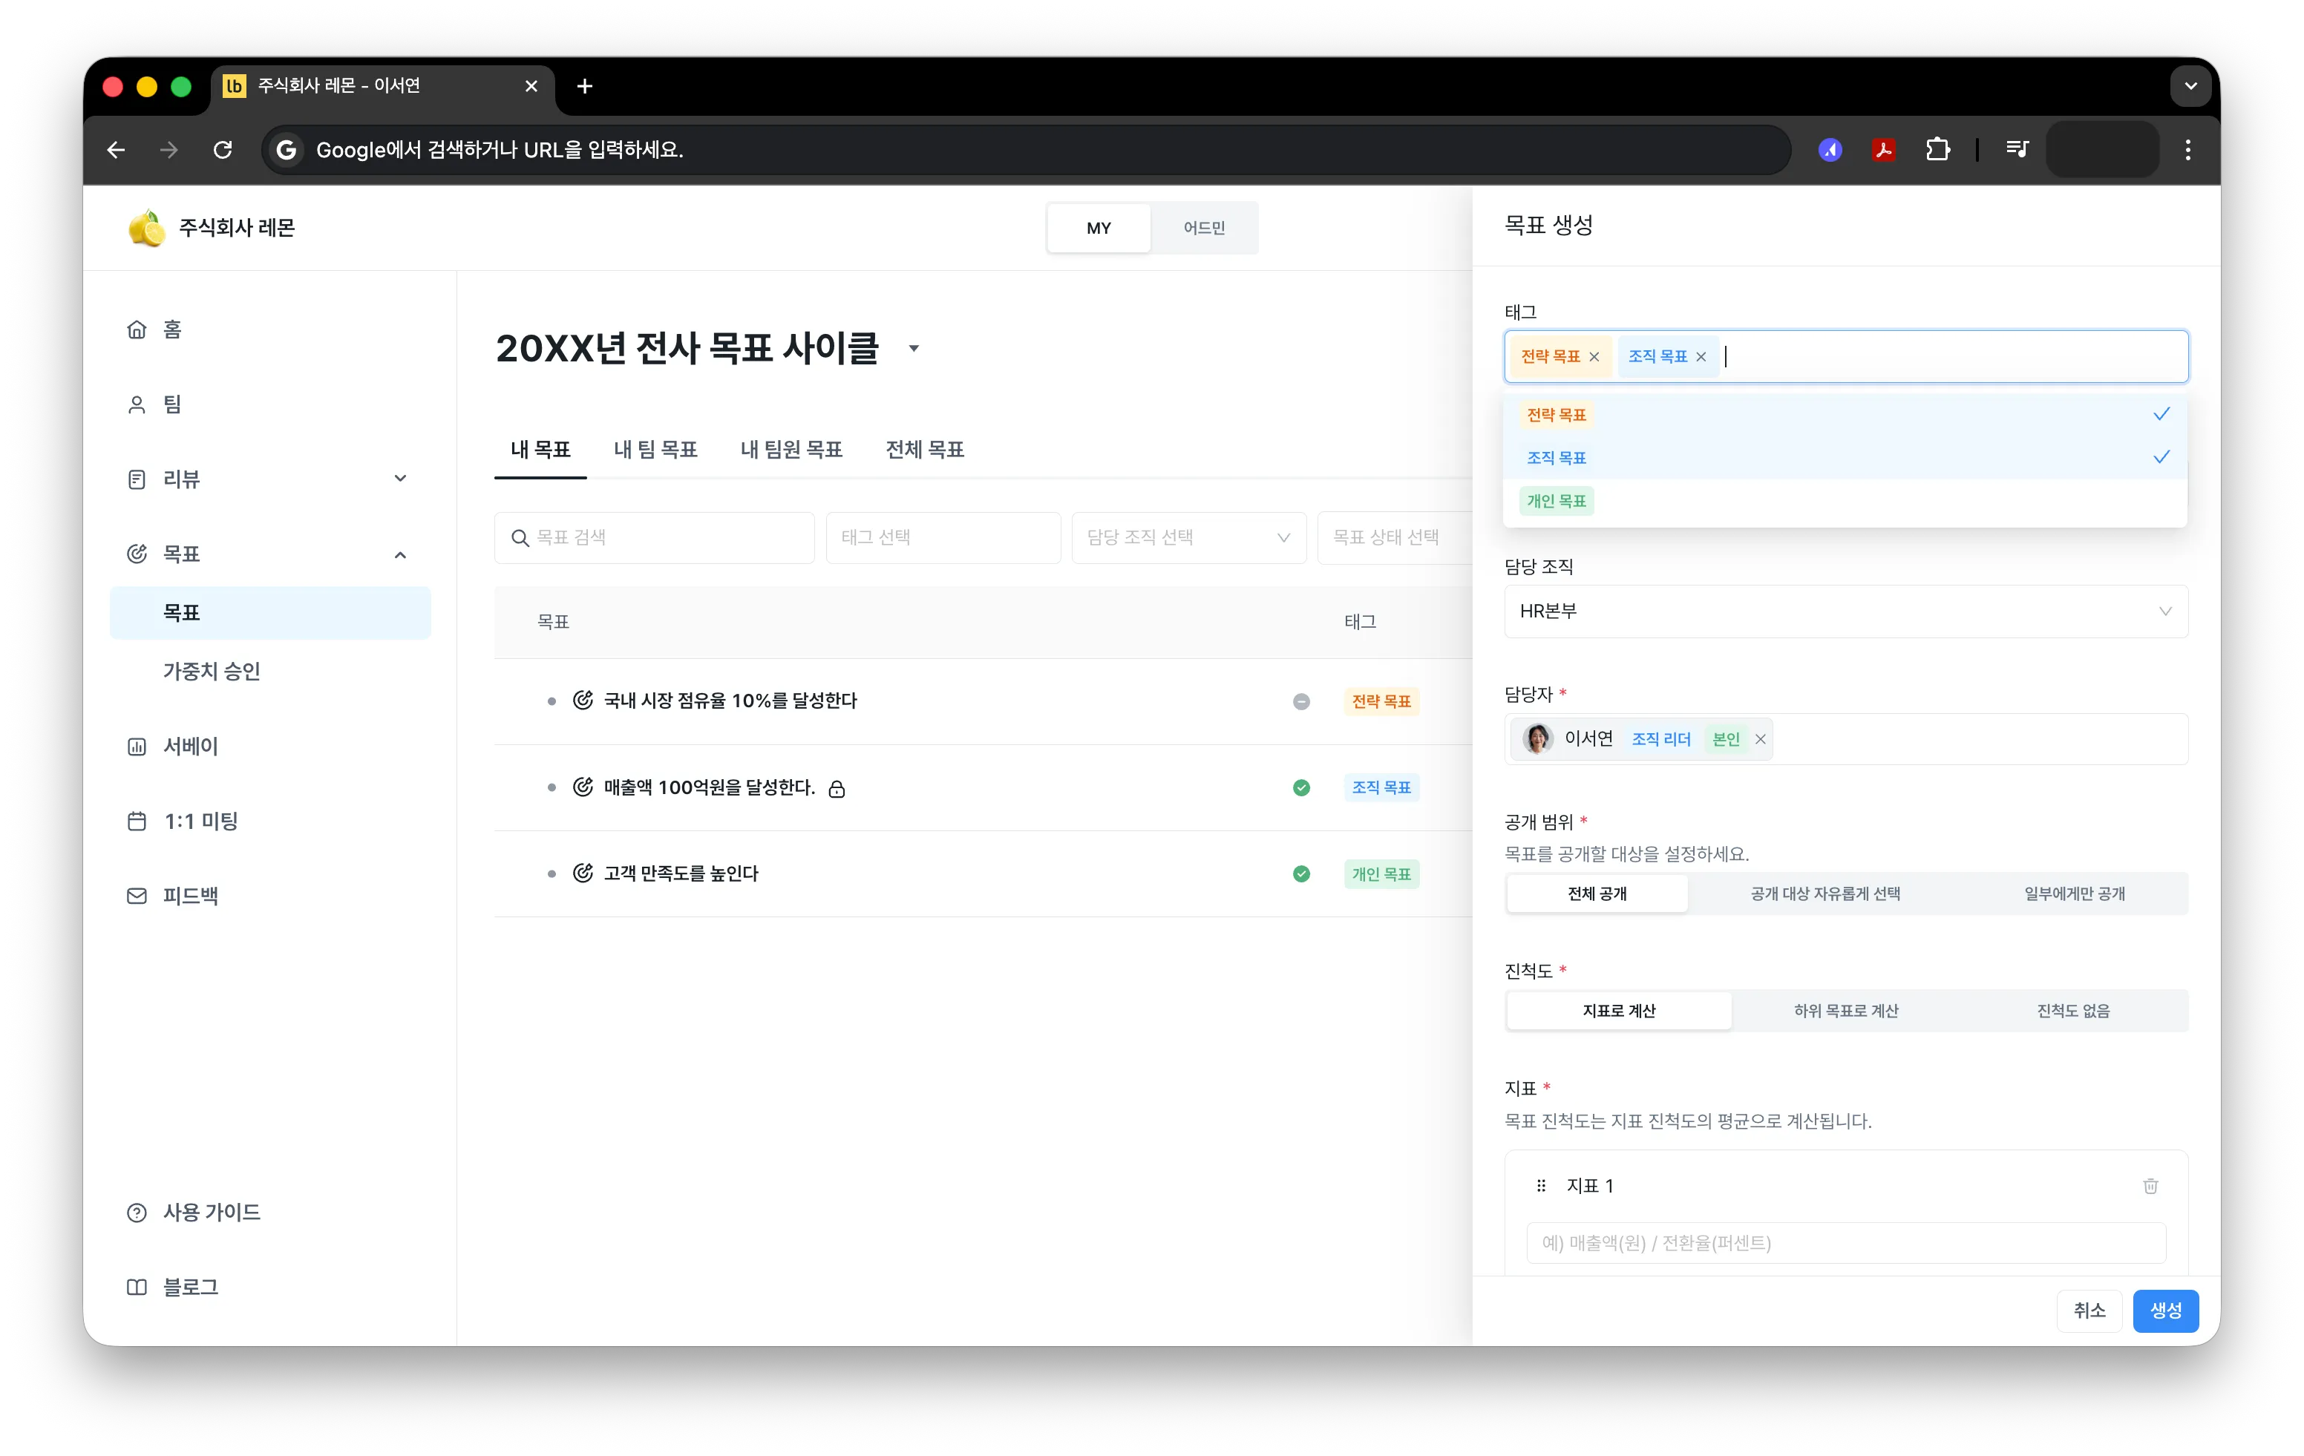Collapse the 목표 sidebar section chevron
Viewport: 2304px width, 1456px height.
coord(400,554)
